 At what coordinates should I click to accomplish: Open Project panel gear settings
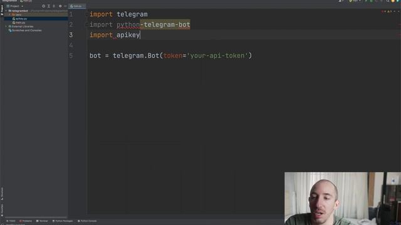(60, 6)
